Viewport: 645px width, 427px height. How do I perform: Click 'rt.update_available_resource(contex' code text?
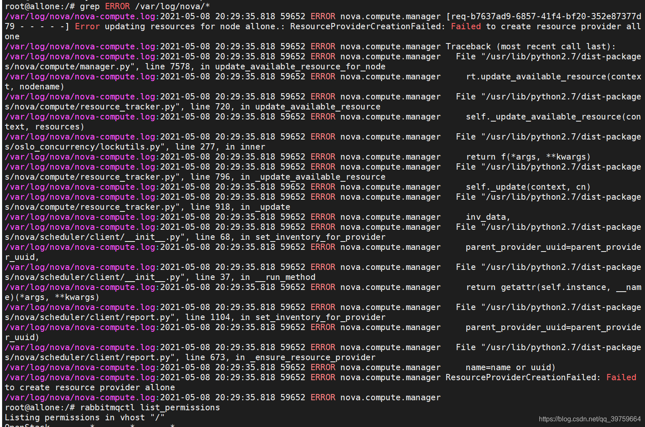pyautogui.click(x=554, y=76)
